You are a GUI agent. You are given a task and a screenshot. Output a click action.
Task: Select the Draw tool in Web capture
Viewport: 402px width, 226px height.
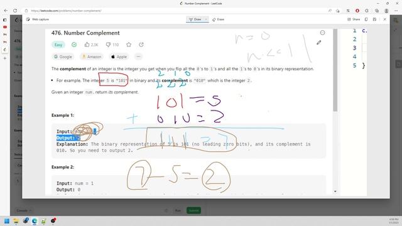[x=195, y=19]
